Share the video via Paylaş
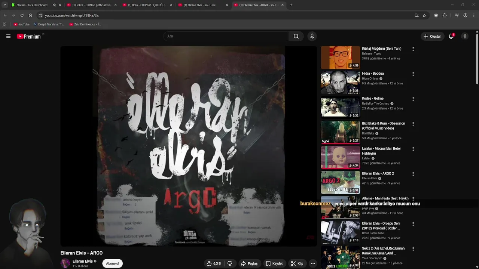This screenshot has height=269, width=479. coord(249,263)
